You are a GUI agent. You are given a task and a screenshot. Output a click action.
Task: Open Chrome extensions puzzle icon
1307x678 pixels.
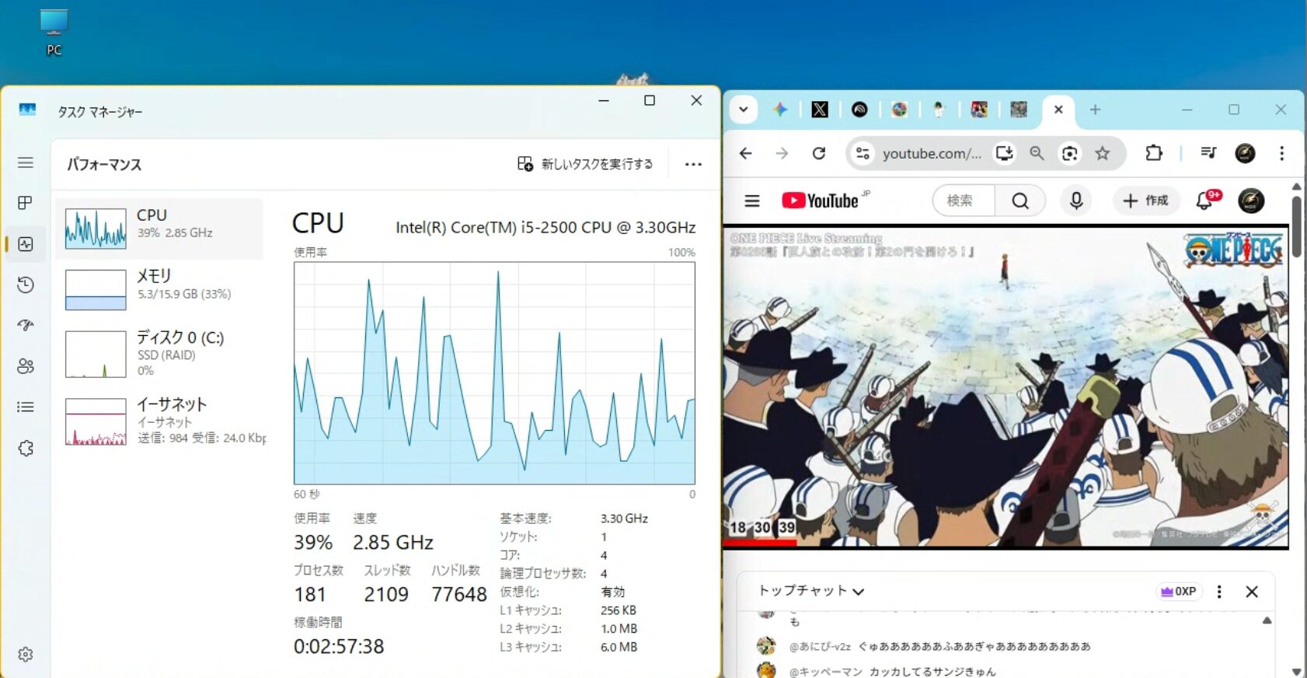pos(1154,153)
